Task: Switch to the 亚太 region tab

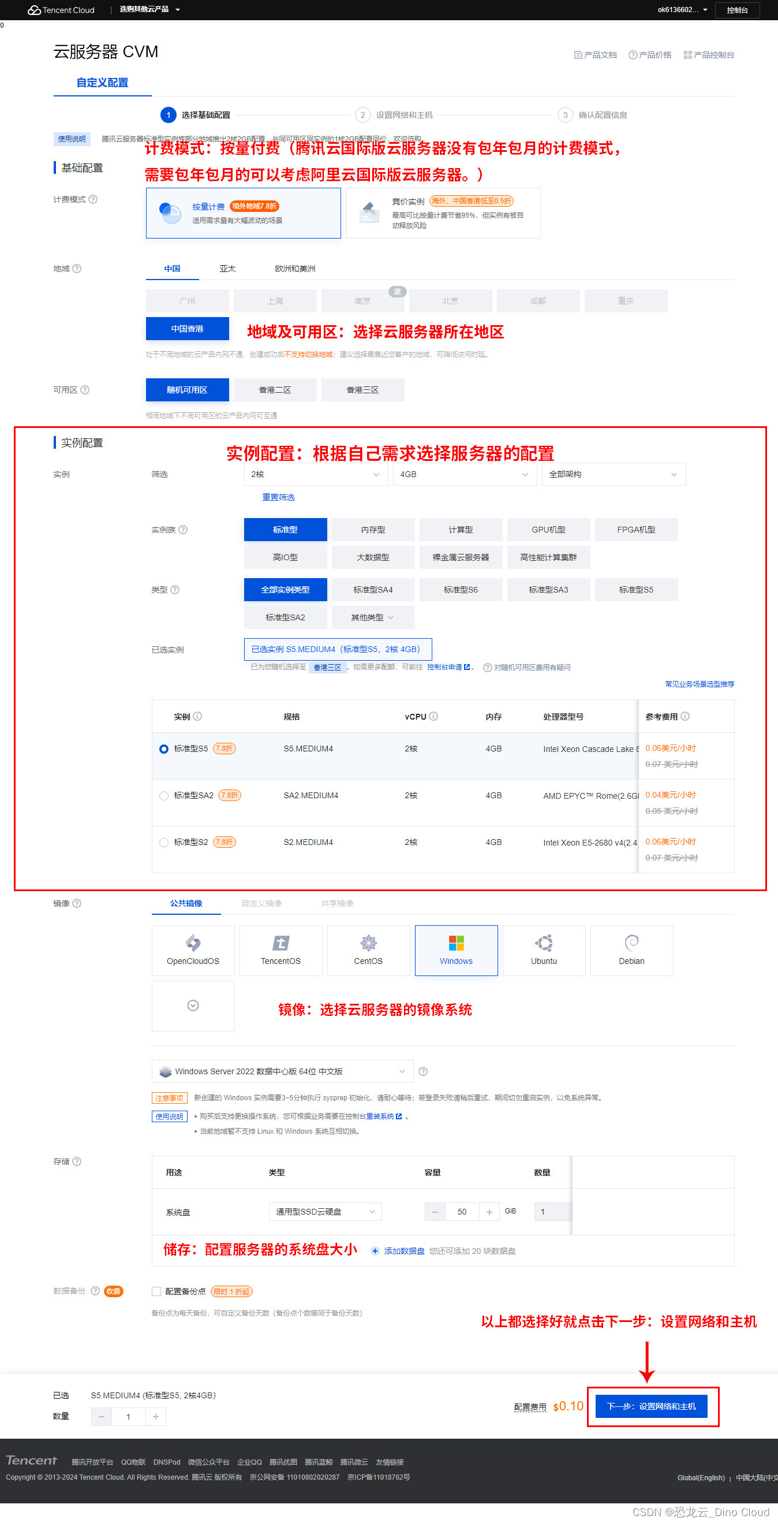Action: click(x=227, y=269)
